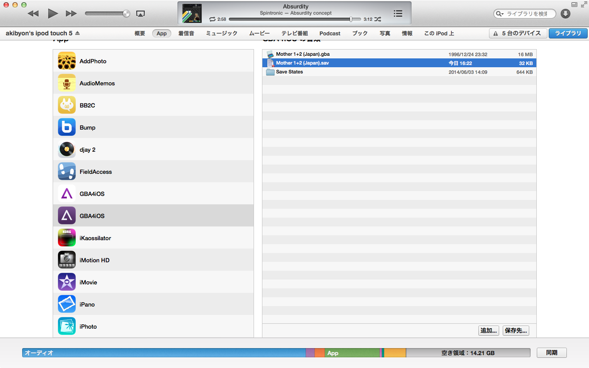Select the purple highlighted GBA4iOS icon
589x368 pixels.
67,216
